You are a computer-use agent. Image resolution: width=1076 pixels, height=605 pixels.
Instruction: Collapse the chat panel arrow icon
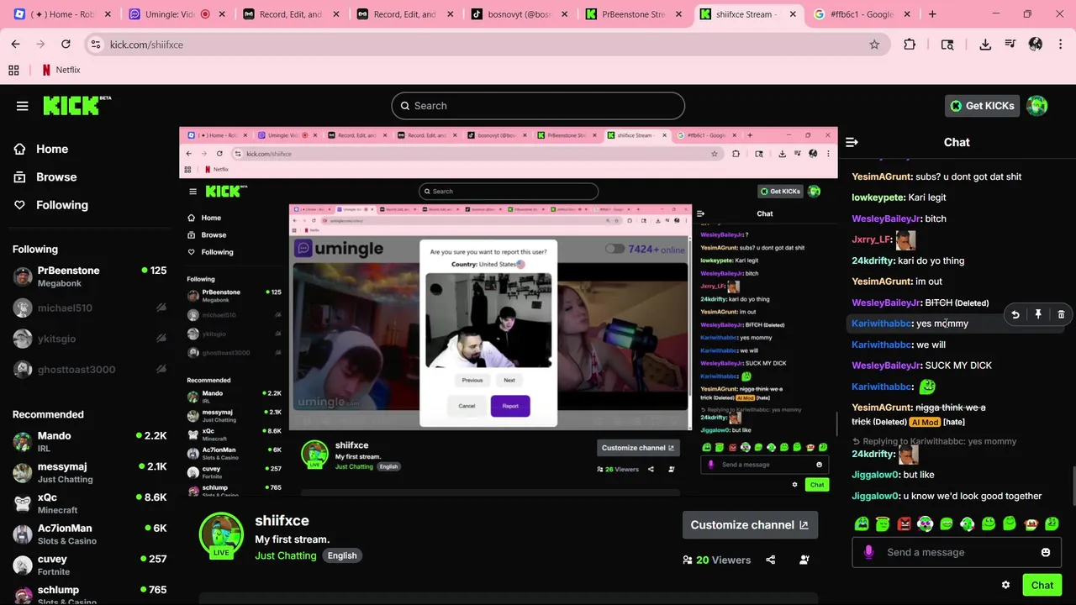coord(852,143)
